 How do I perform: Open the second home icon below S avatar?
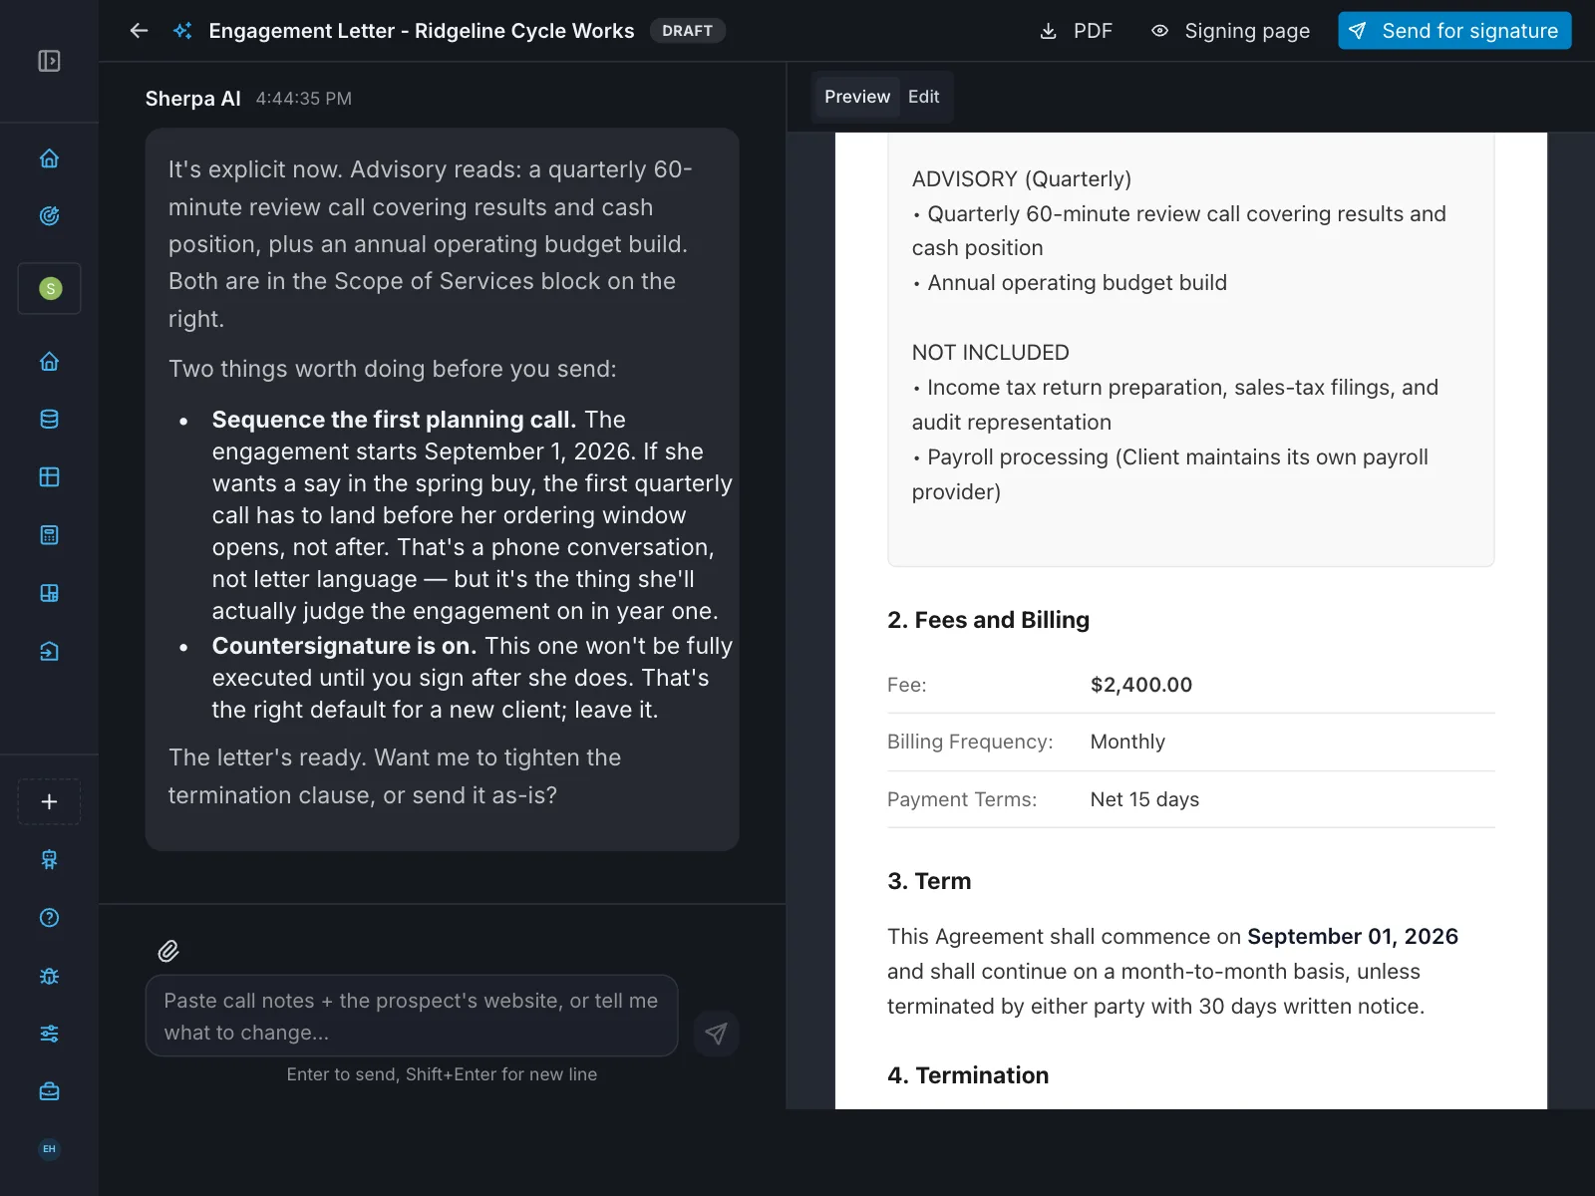tap(49, 362)
